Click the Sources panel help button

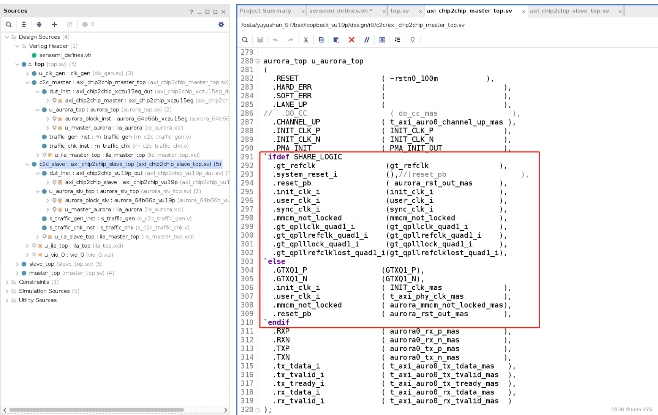(x=191, y=11)
